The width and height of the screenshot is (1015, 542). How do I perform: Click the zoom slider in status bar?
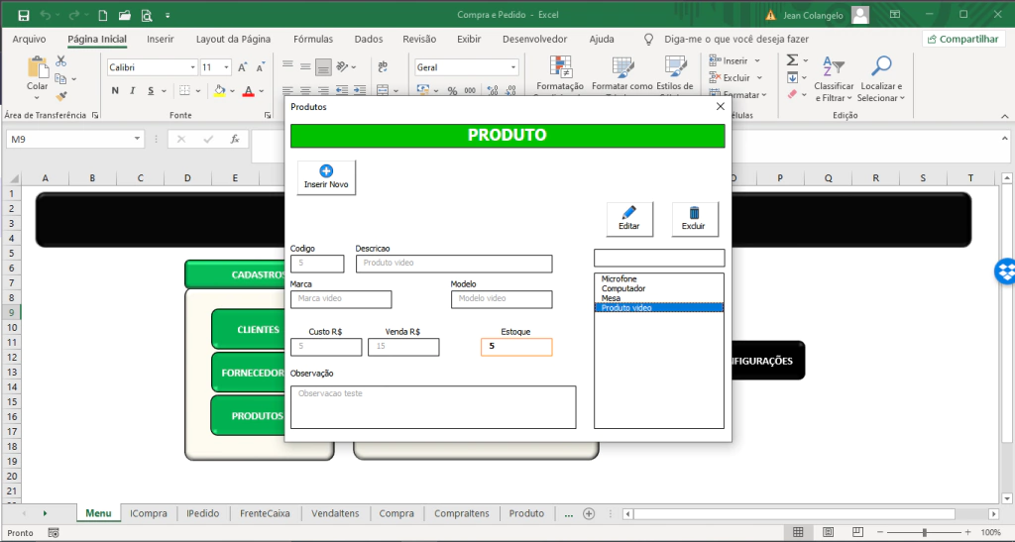coord(925,532)
